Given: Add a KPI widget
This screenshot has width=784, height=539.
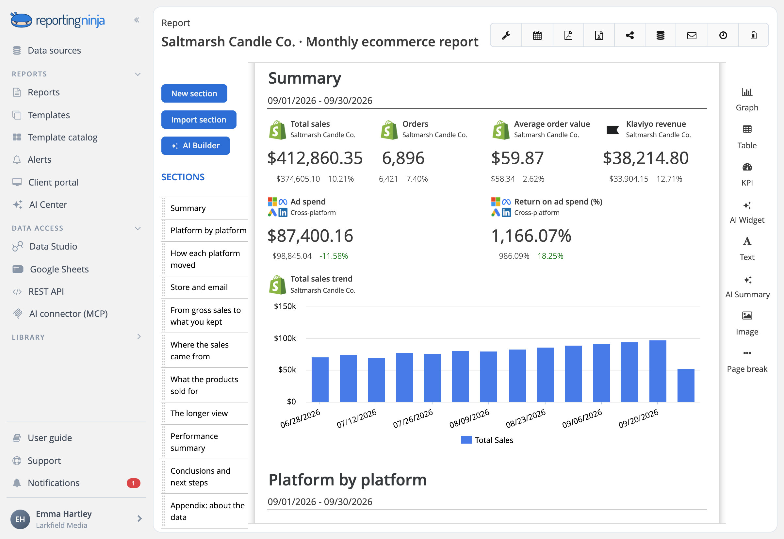Looking at the screenshot, I should 746,174.
